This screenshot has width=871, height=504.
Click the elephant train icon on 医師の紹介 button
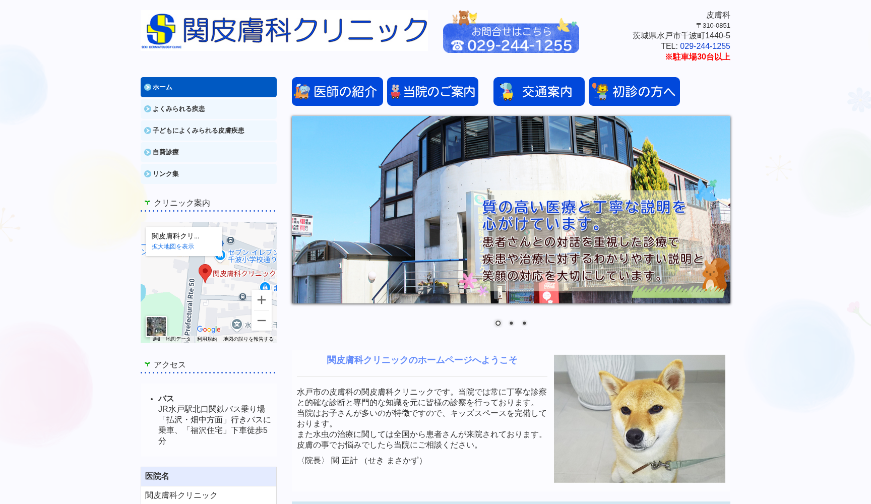[x=302, y=91]
